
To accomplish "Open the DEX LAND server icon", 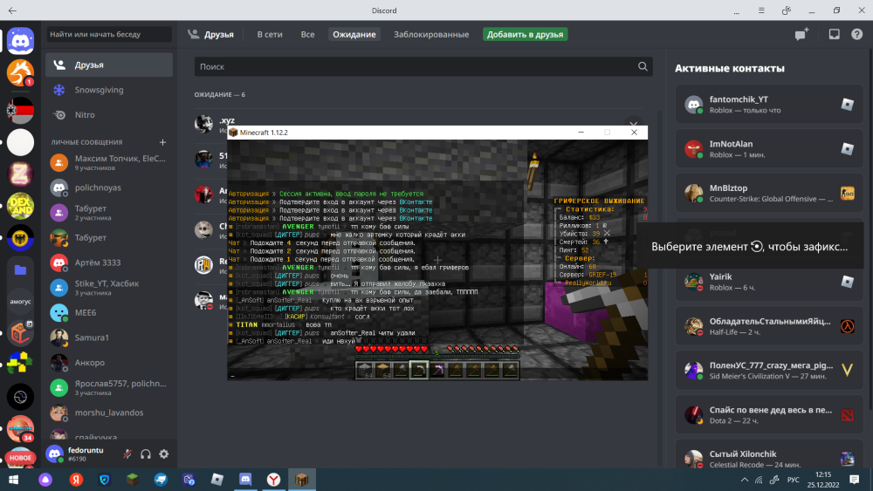I will (x=21, y=207).
